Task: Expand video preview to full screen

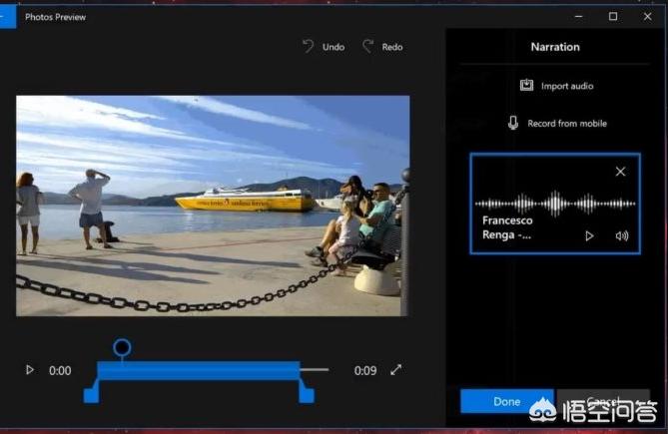Action: 396,370
